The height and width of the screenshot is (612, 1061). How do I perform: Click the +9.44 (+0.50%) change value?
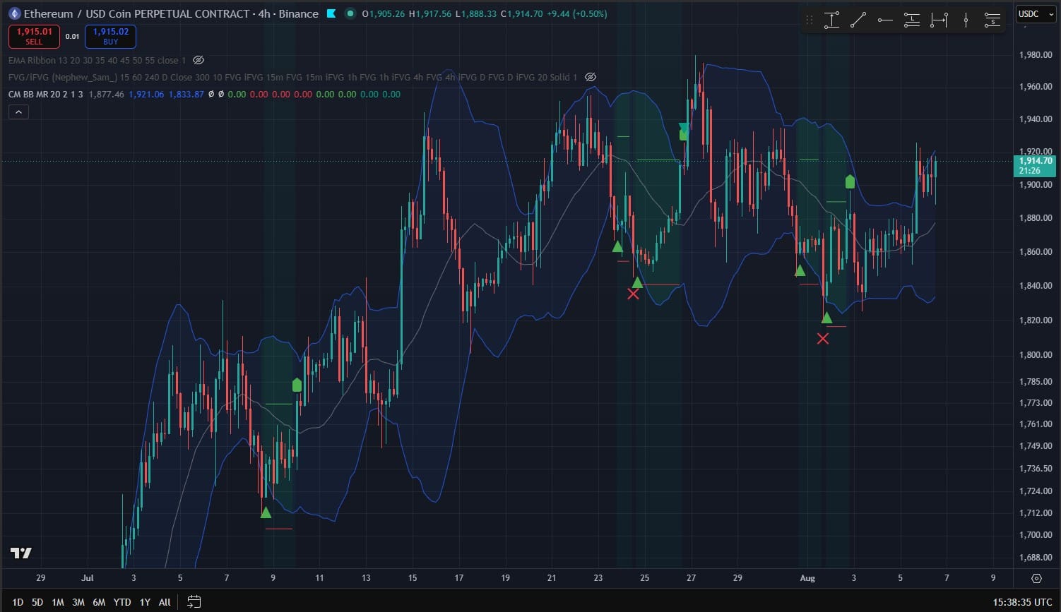[x=577, y=13]
